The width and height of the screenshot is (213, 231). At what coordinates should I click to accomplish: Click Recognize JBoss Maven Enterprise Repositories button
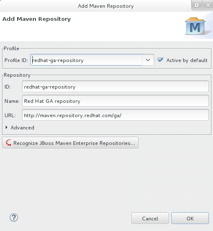pyautogui.click(x=71, y=142)
